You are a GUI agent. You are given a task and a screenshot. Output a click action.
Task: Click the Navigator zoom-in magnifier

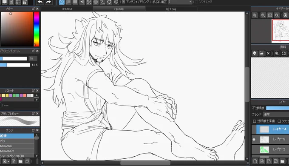pyautogui.click(x=263, y=15)
